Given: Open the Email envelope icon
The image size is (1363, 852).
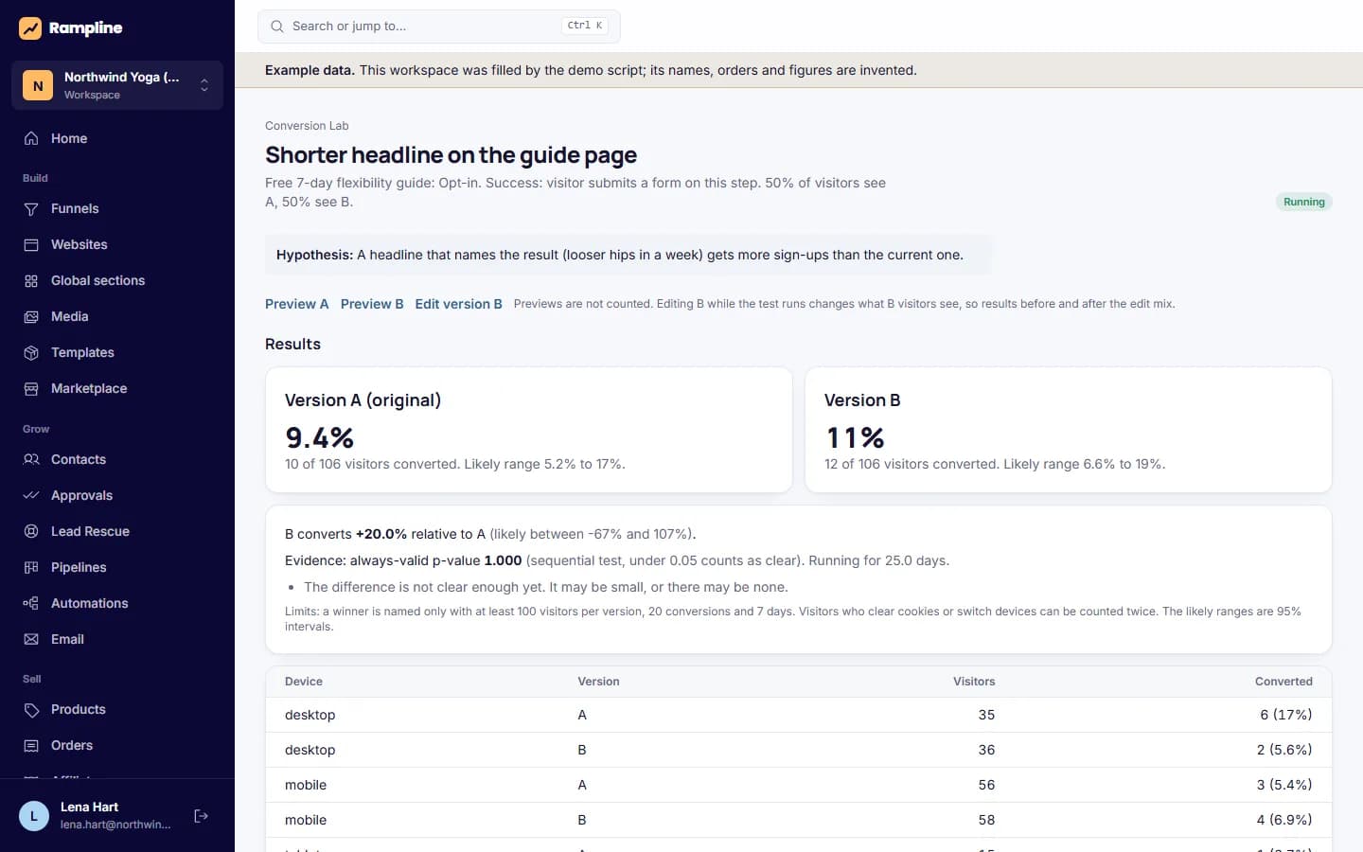Looking at the screenshot, I should click(x=31, y=639).
